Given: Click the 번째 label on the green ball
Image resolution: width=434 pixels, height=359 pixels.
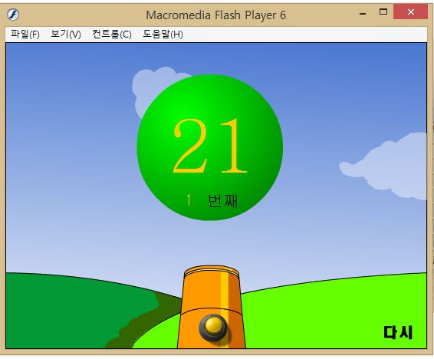Looking at the screenshot, I should [x=223, y=201].
